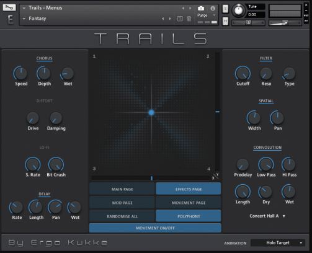Image resolution: width=312 pixels, height=253 pixels.
Task: Click the save snapshot icon
Action: point(180,19)
